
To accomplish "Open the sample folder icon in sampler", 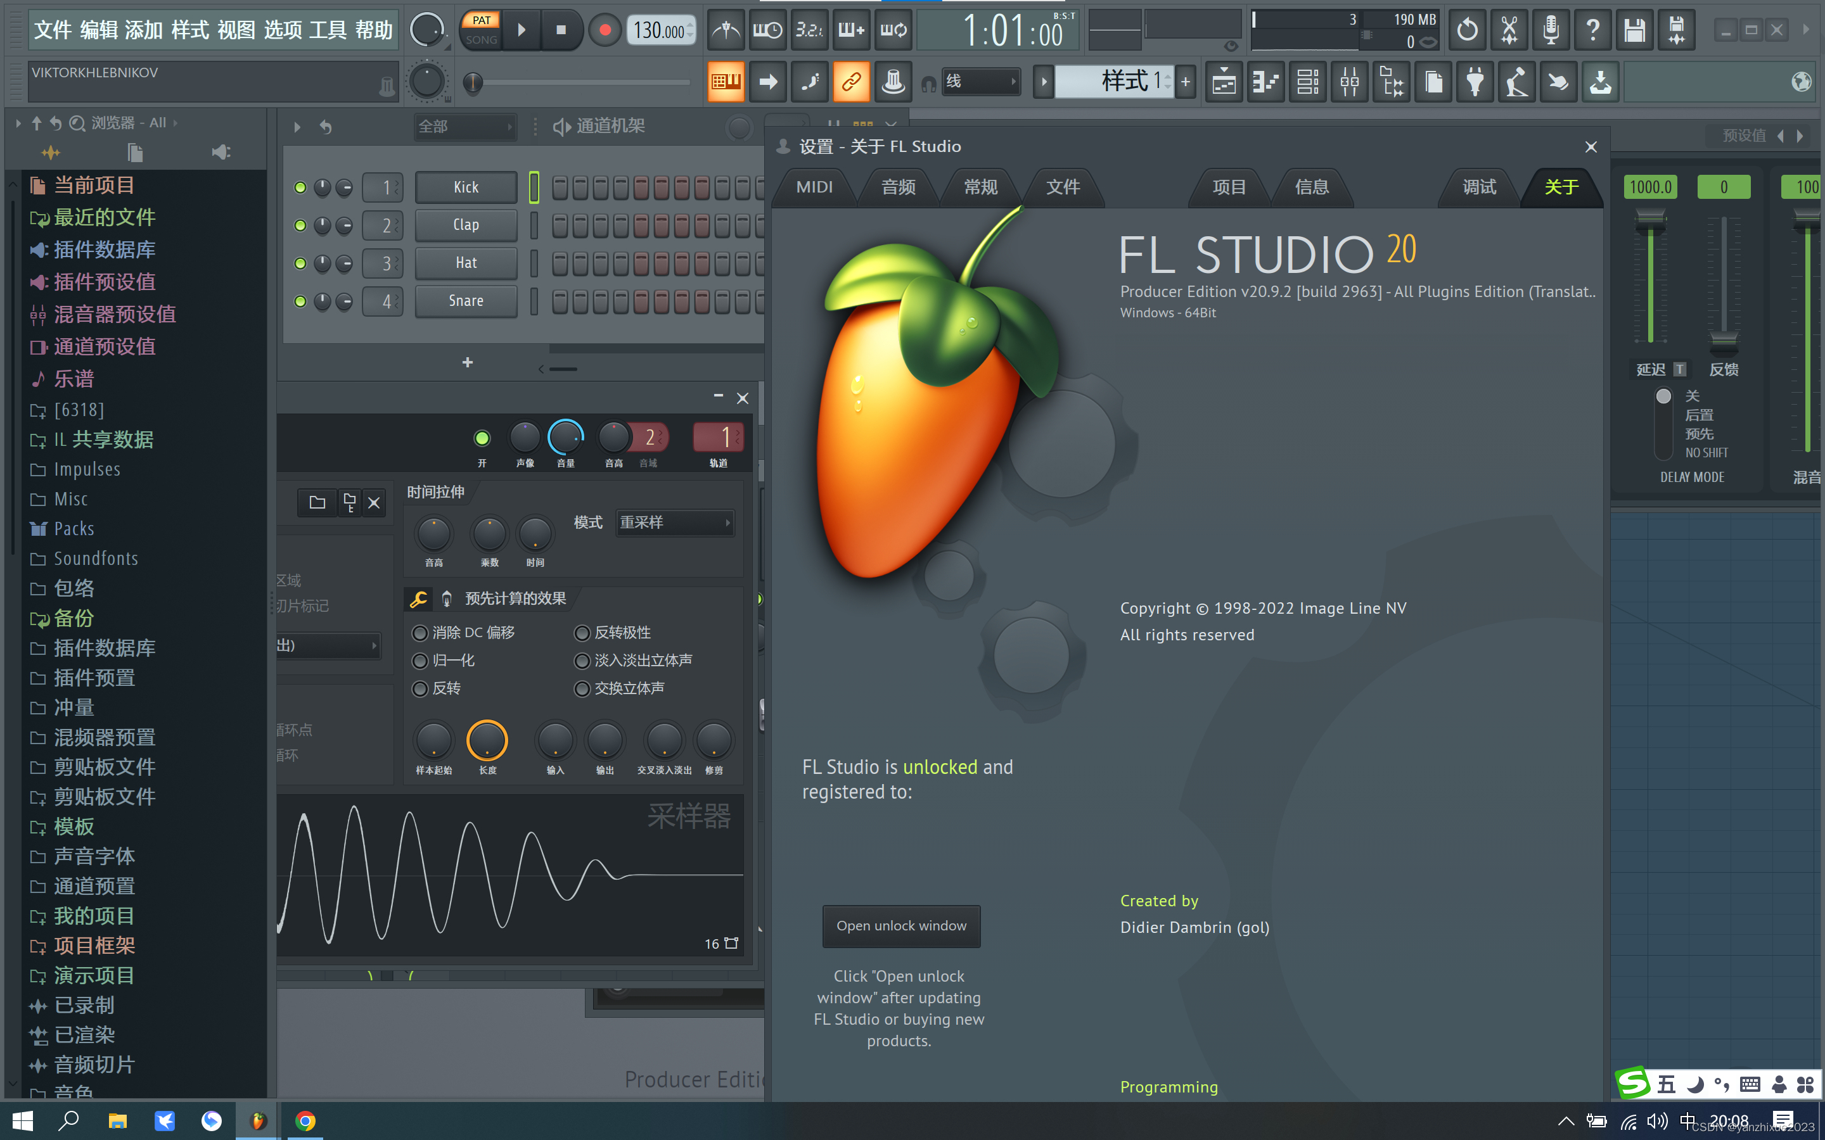I will [x=317, y=502].
